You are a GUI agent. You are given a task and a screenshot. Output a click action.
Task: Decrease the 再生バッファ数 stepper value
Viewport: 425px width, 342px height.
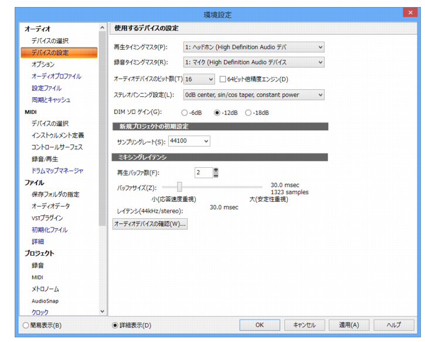coord(216,175)
